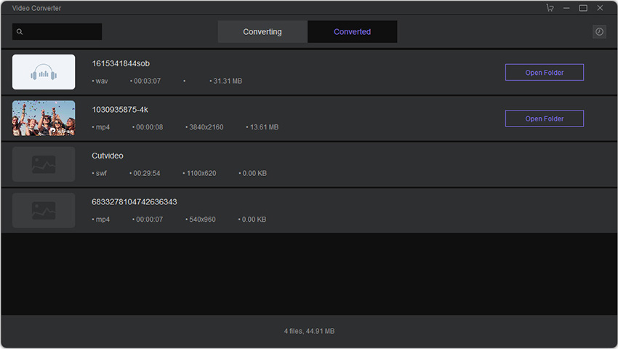This screenshot has width=618, height=349.
Task: Maximize the Video Converter window
Action: coord(583,8)
